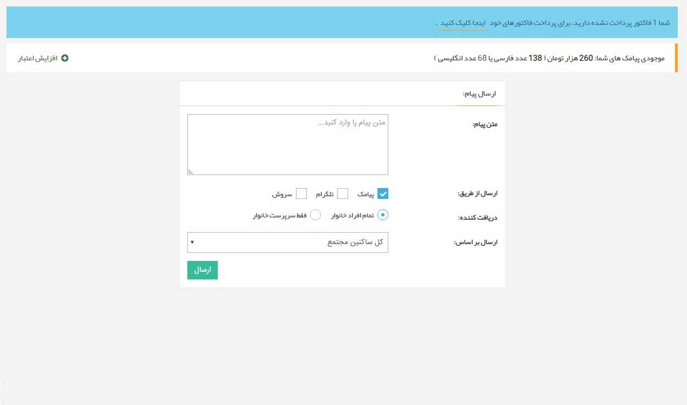
Task: Select the تمام افراد خانوار radio button
Action: (383, 215)
